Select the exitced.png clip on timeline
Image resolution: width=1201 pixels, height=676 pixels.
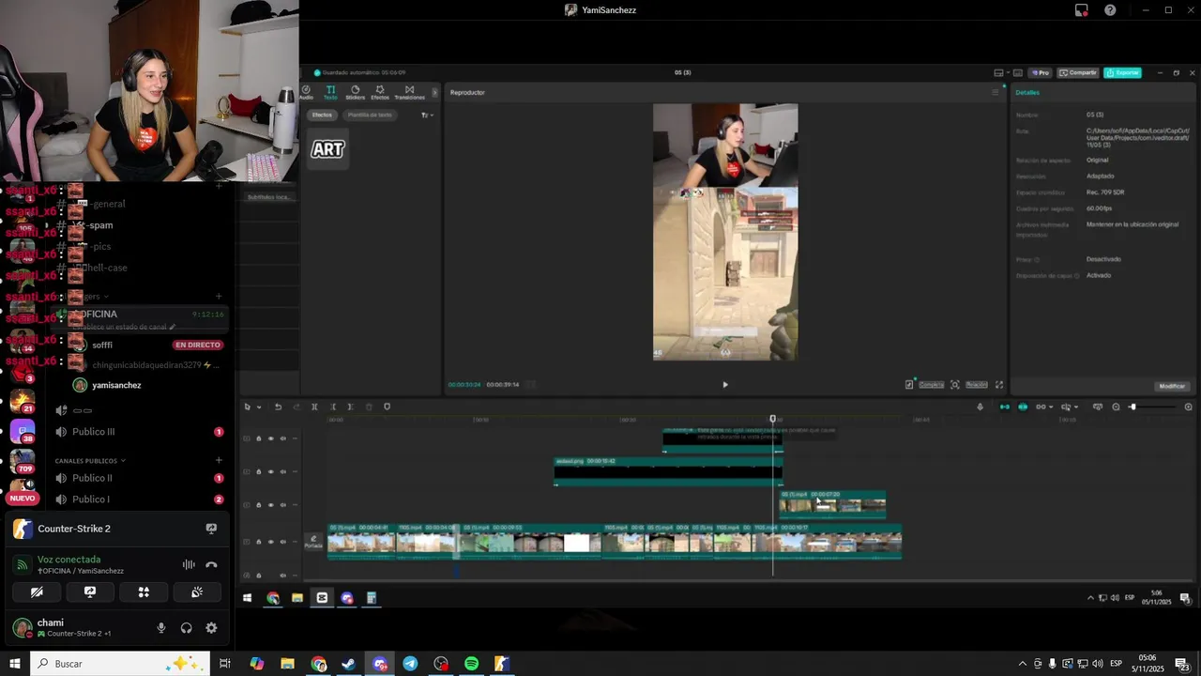tap(667, 471)
